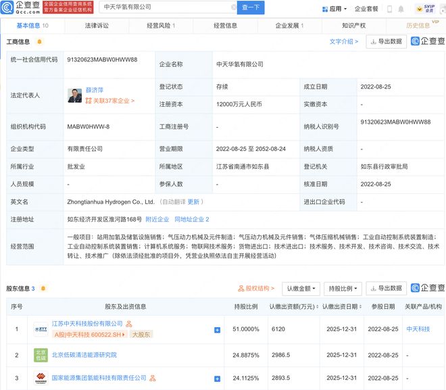Select 51.0000% shareholding cell
Image resolution: width=446 pixels, height=390 pixels.
pos(246,329)
